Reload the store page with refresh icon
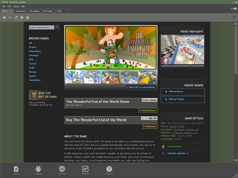 pyautogui.click(x=16, y=18)
